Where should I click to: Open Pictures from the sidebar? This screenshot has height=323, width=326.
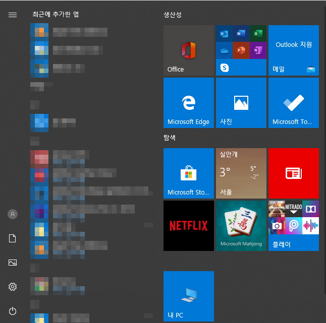tap(13, 263)
